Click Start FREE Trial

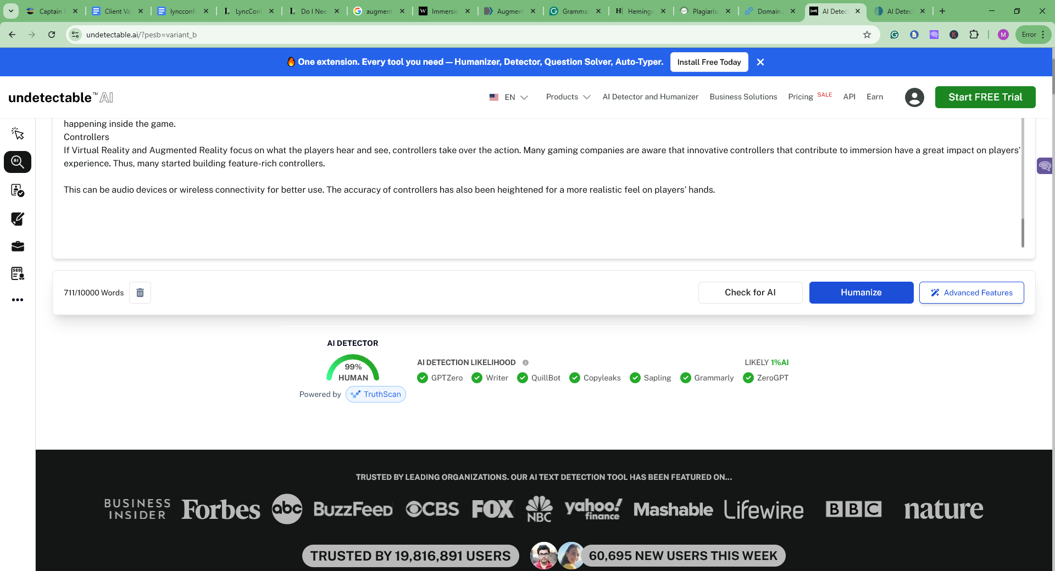(x=985, y=97)
